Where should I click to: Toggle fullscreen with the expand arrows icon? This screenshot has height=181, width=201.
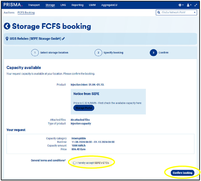pos(196,5)
